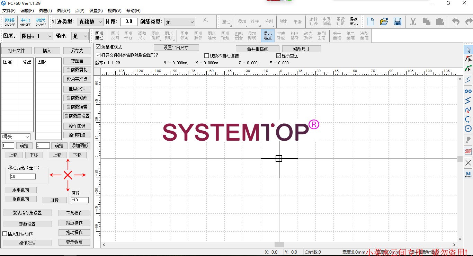This screenshot has width=473, height=256.
Task: Click the vertical scrollbar thumb
Action: click(460, 159)
